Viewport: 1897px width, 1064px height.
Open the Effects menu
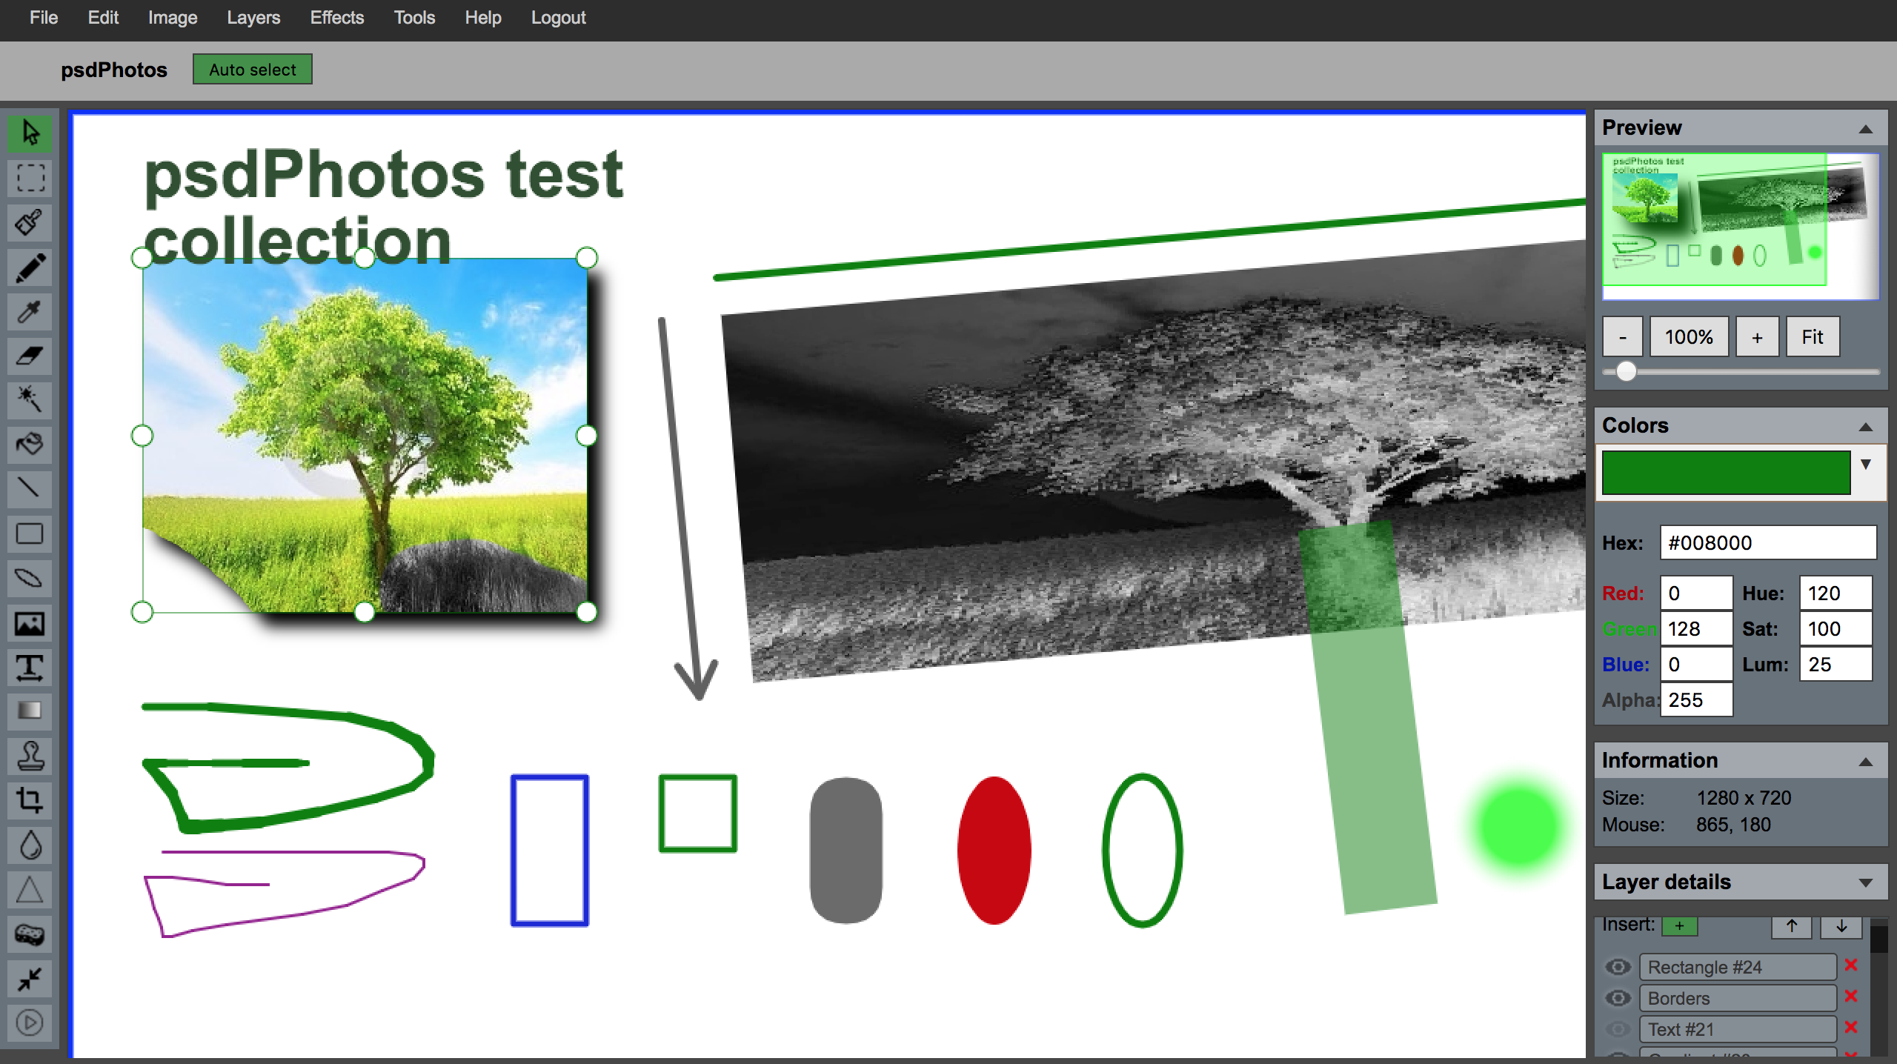336,18
